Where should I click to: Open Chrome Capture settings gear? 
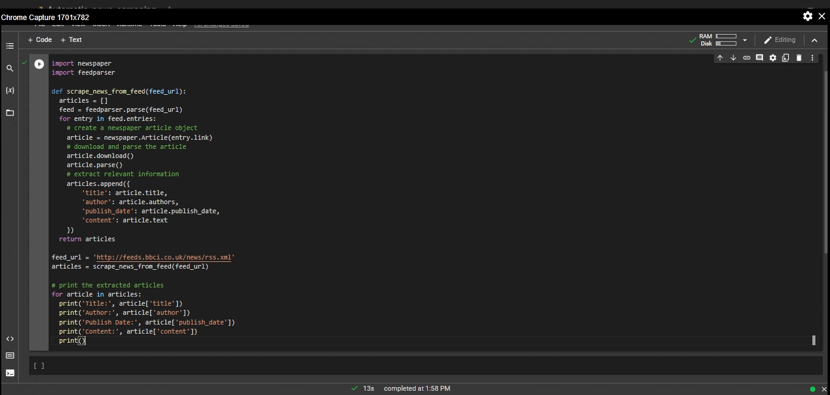pyautogui.click(x=808, y=16)
